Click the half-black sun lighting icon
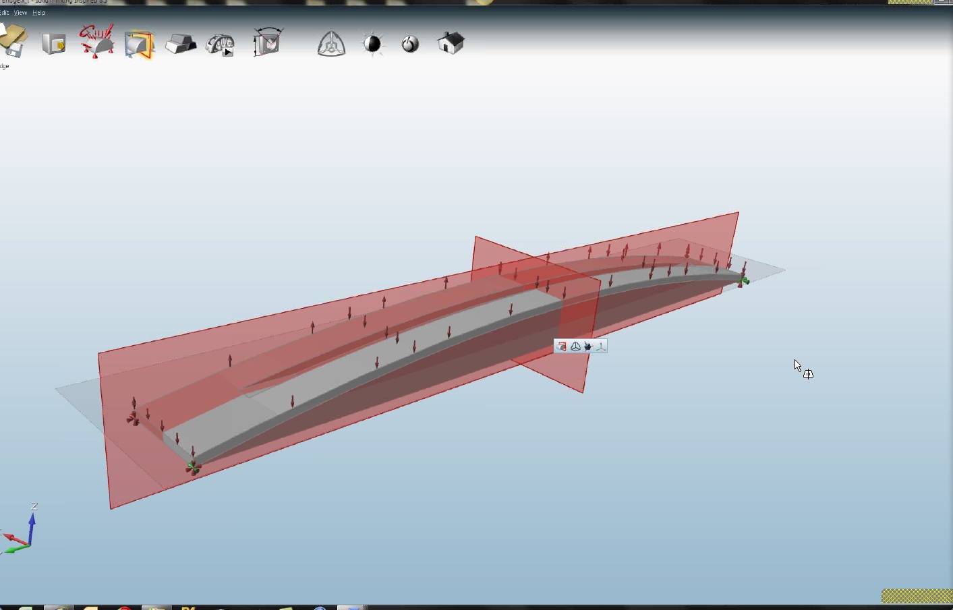The image size is (953, 610). coord(372,44)
